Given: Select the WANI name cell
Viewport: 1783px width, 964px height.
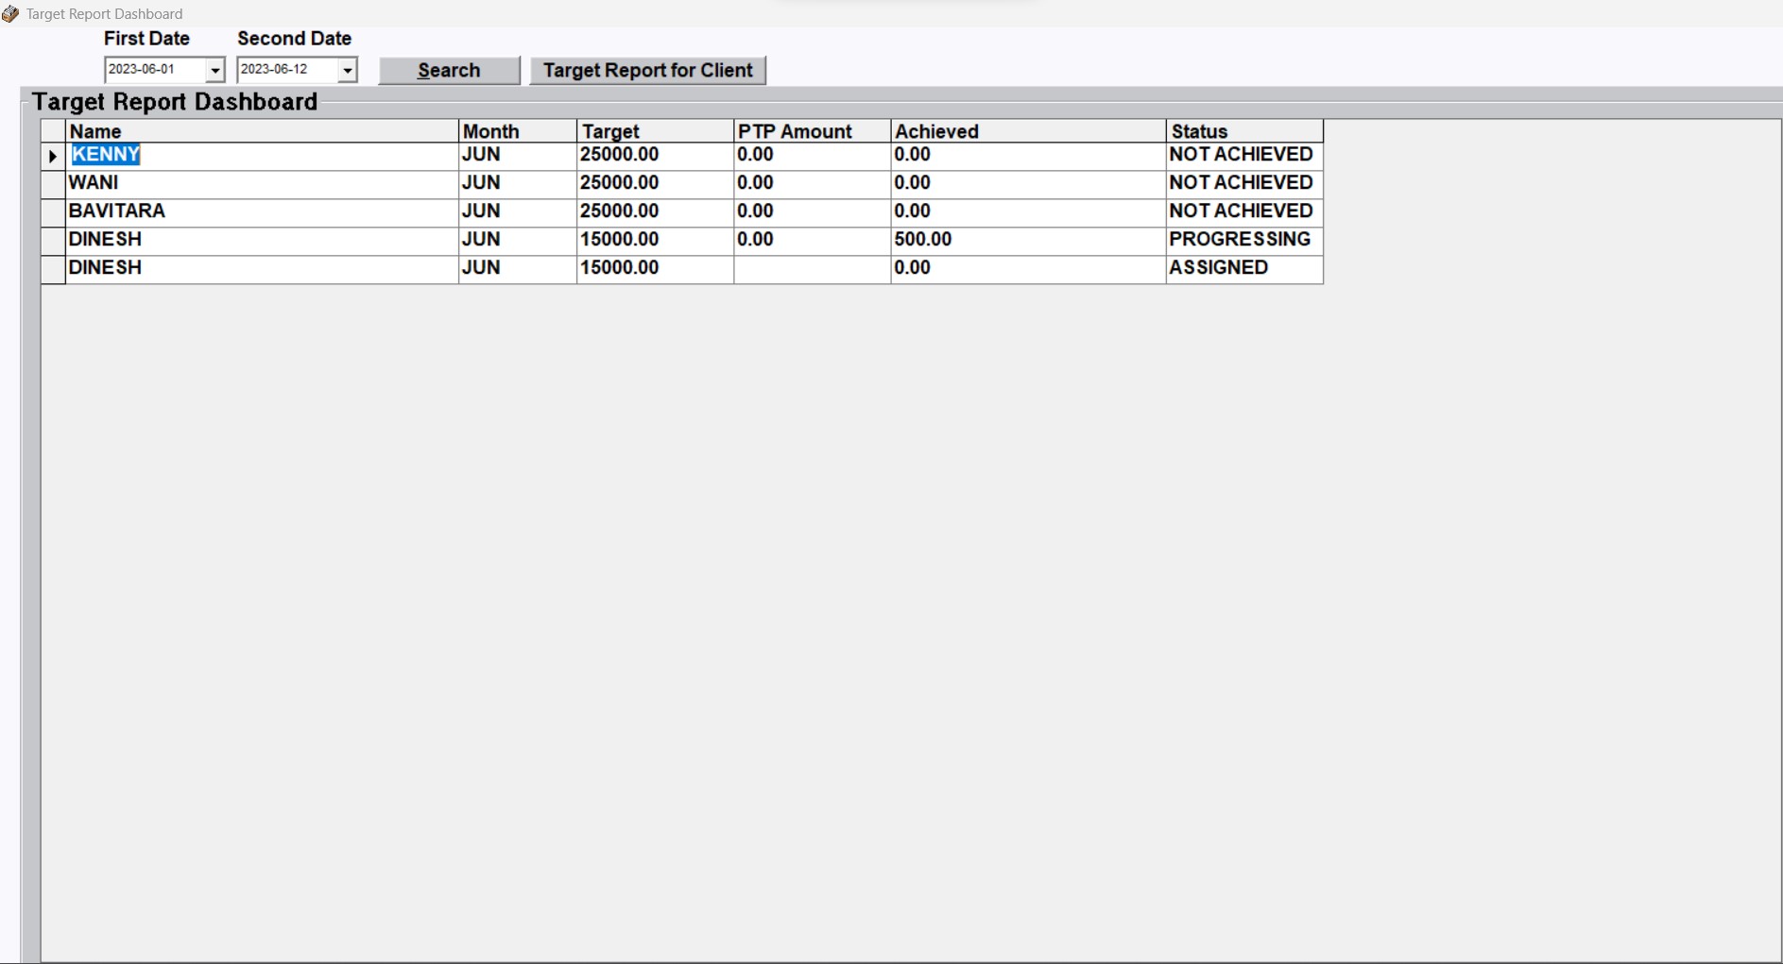Looking at the screenshot, I should 262,183.
